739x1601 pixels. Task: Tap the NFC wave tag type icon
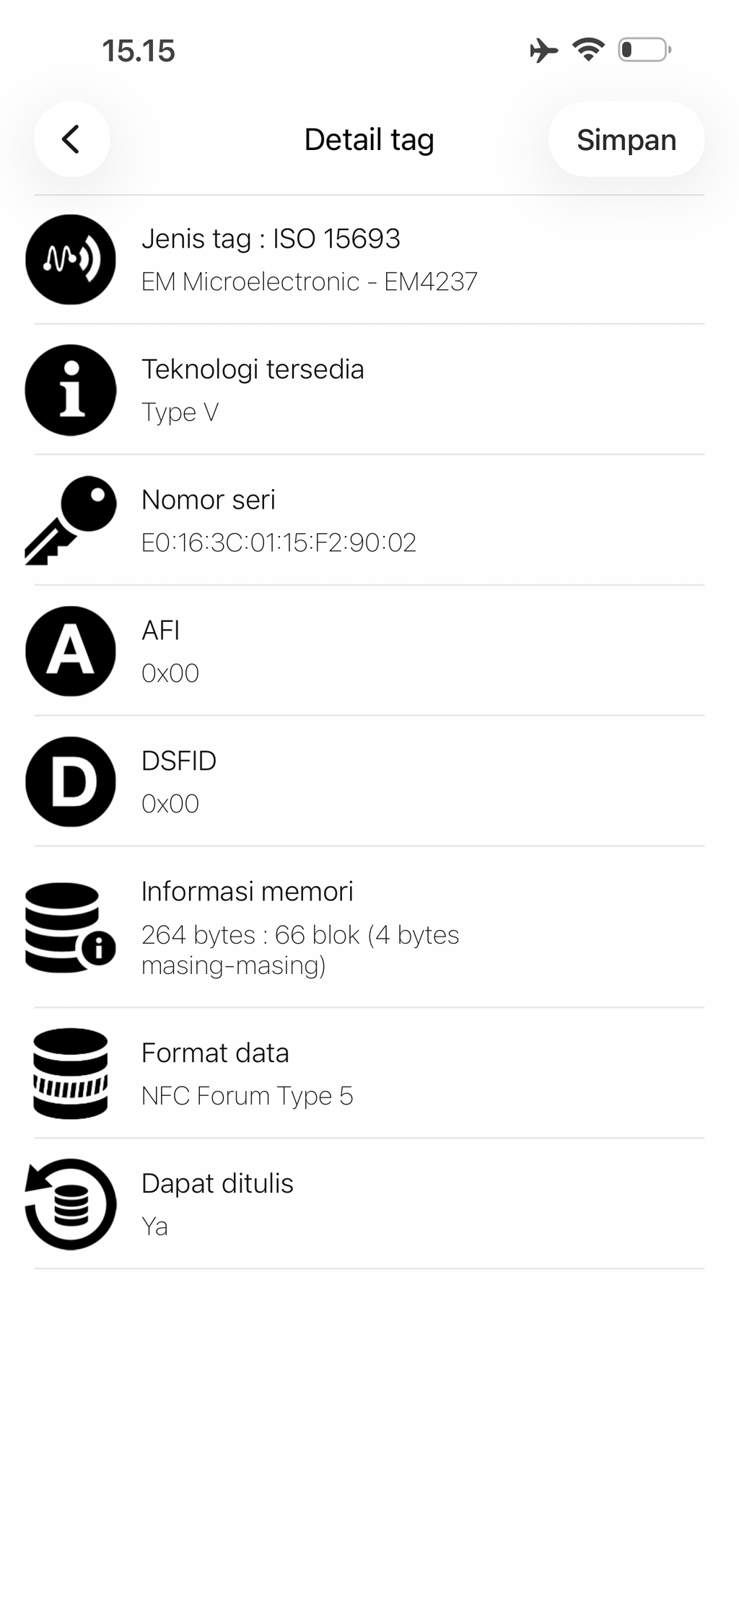[x=71, y=260]
